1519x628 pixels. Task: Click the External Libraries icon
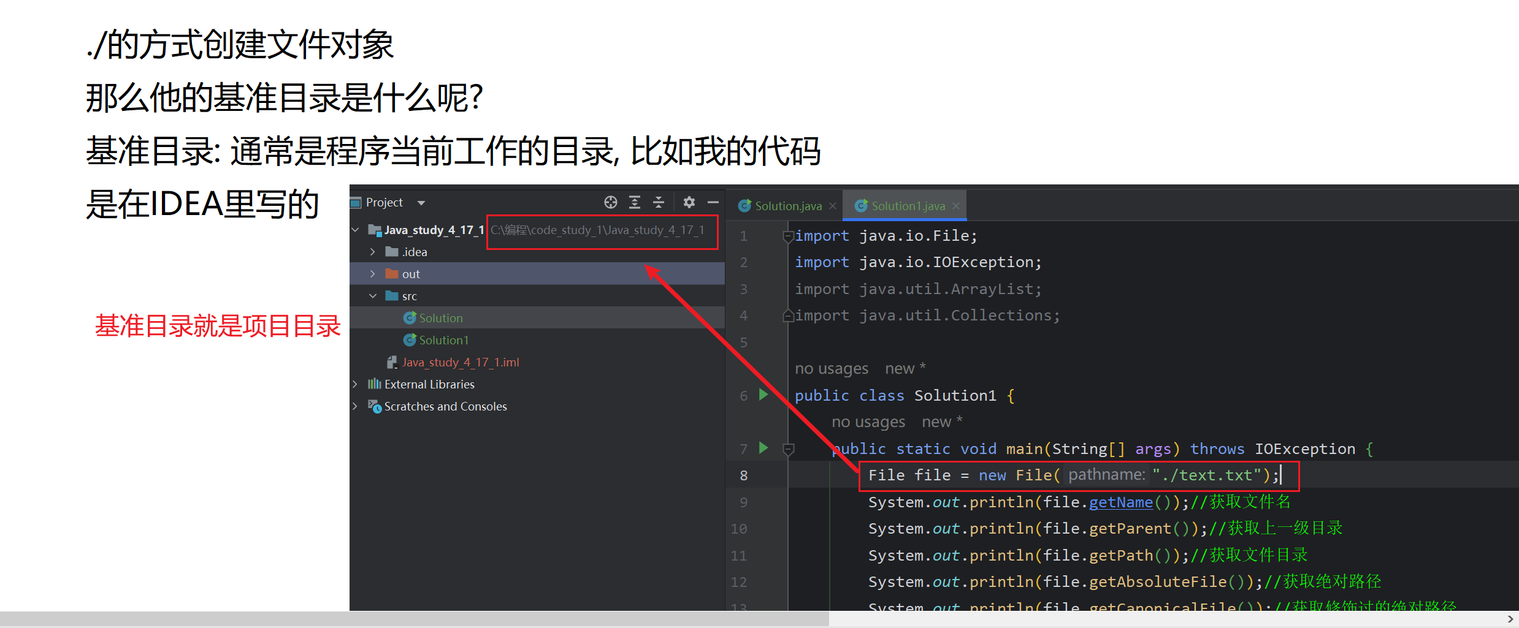tap(376, 384)
